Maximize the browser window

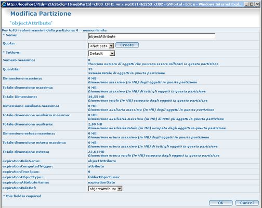pyautogui.click(x=252, y=4)
